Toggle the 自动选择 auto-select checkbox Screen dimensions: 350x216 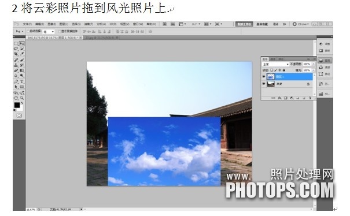click(28, 31)
